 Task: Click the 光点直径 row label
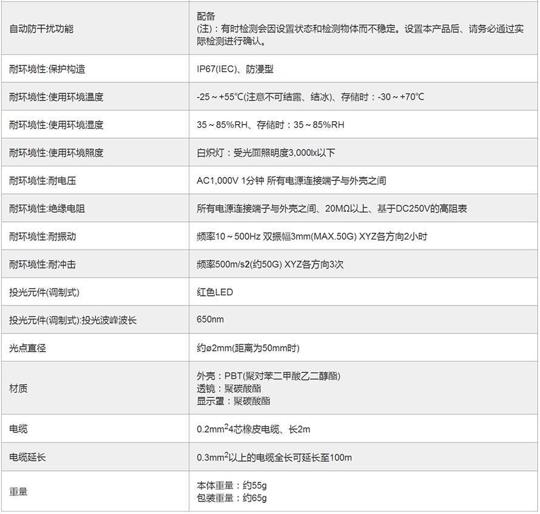coord(28,348)
